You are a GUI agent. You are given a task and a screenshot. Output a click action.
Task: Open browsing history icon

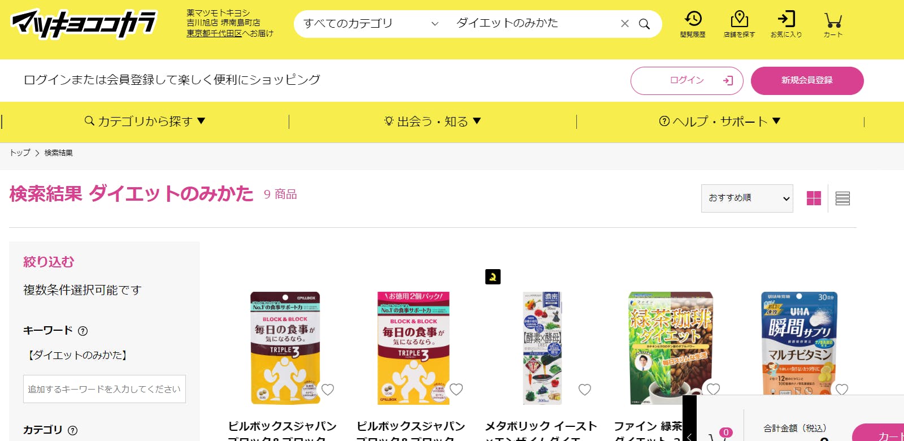pyautogui.click(x=693, y=19)
